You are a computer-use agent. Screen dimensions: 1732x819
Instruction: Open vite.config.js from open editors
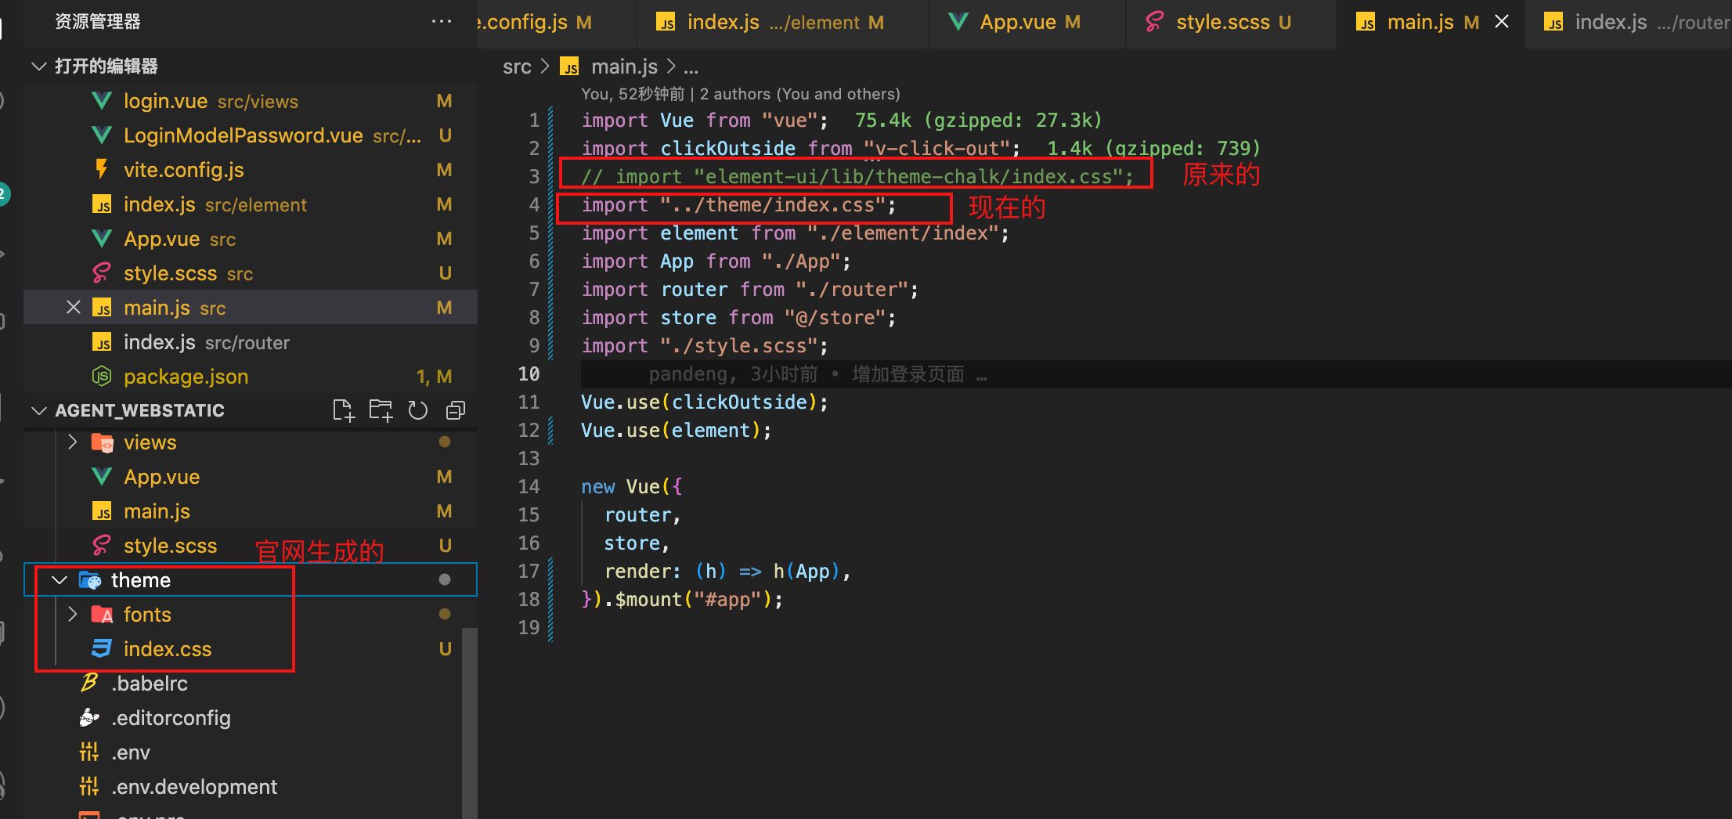click(x=251, y=170)
